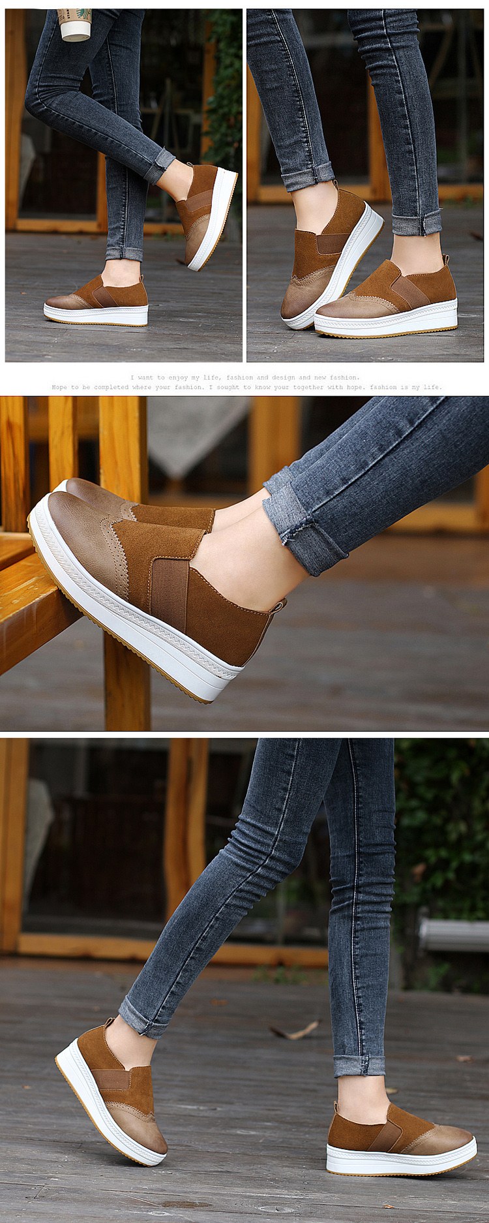Click the Starbucks coffee cup in top-left photo
This screenshot has height=1223, width=489.
tap(74, 24)
